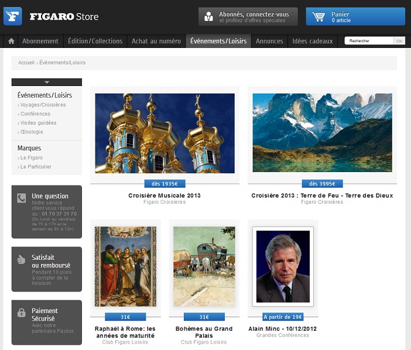Open the Raphaël painting thumbnail
This screenshot has width=411, height=350.
coord(125,266)
